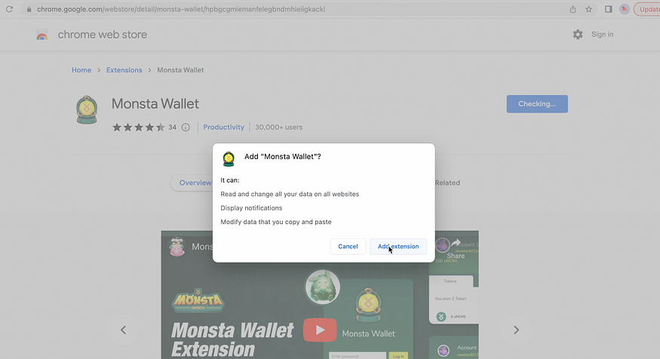The width and height of the screenshot is (660, 359).
Task: Open the side panel icon
Action: point(608,9)
